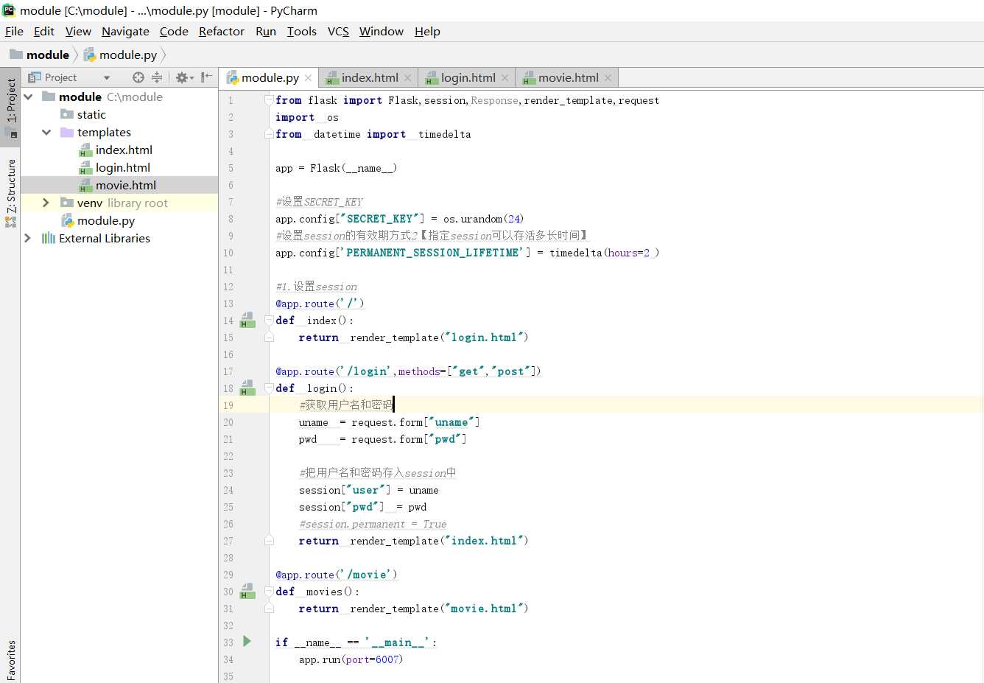Click 'PERMANENT_SESSION_LIFETIME' text on line 10
984x683 pixels.
tap(434, 253)
